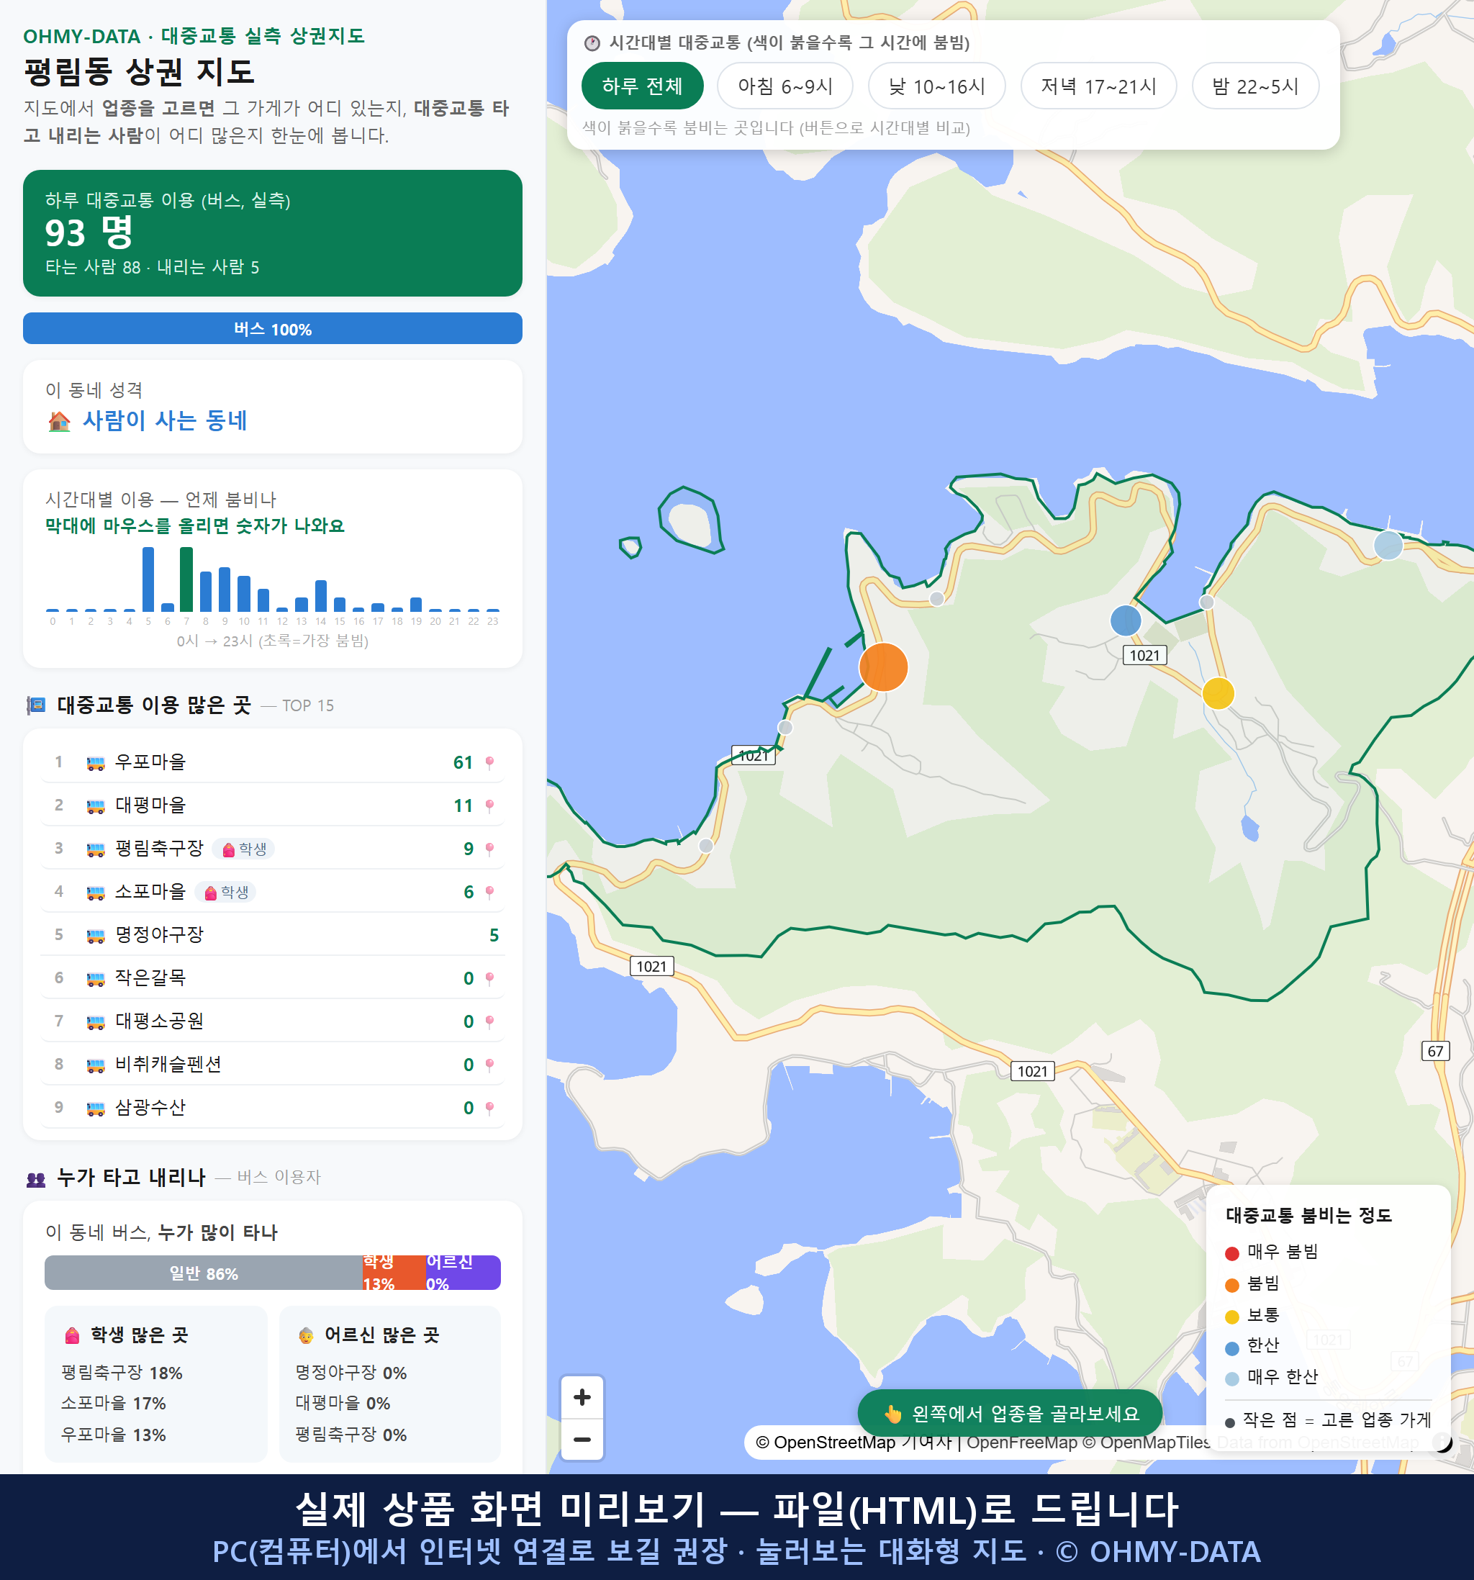Image resolution: width=1474 pixels, height=1580 pixels.
Task: Select the 우포마을 row in the top list
Action: click(273, 762)
